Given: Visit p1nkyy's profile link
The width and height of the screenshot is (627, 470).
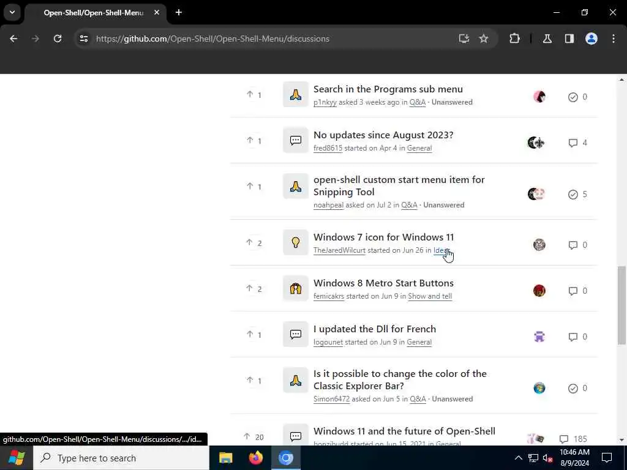Looking at the screenshot, I should pyautogui.click(x=325, y=102).
